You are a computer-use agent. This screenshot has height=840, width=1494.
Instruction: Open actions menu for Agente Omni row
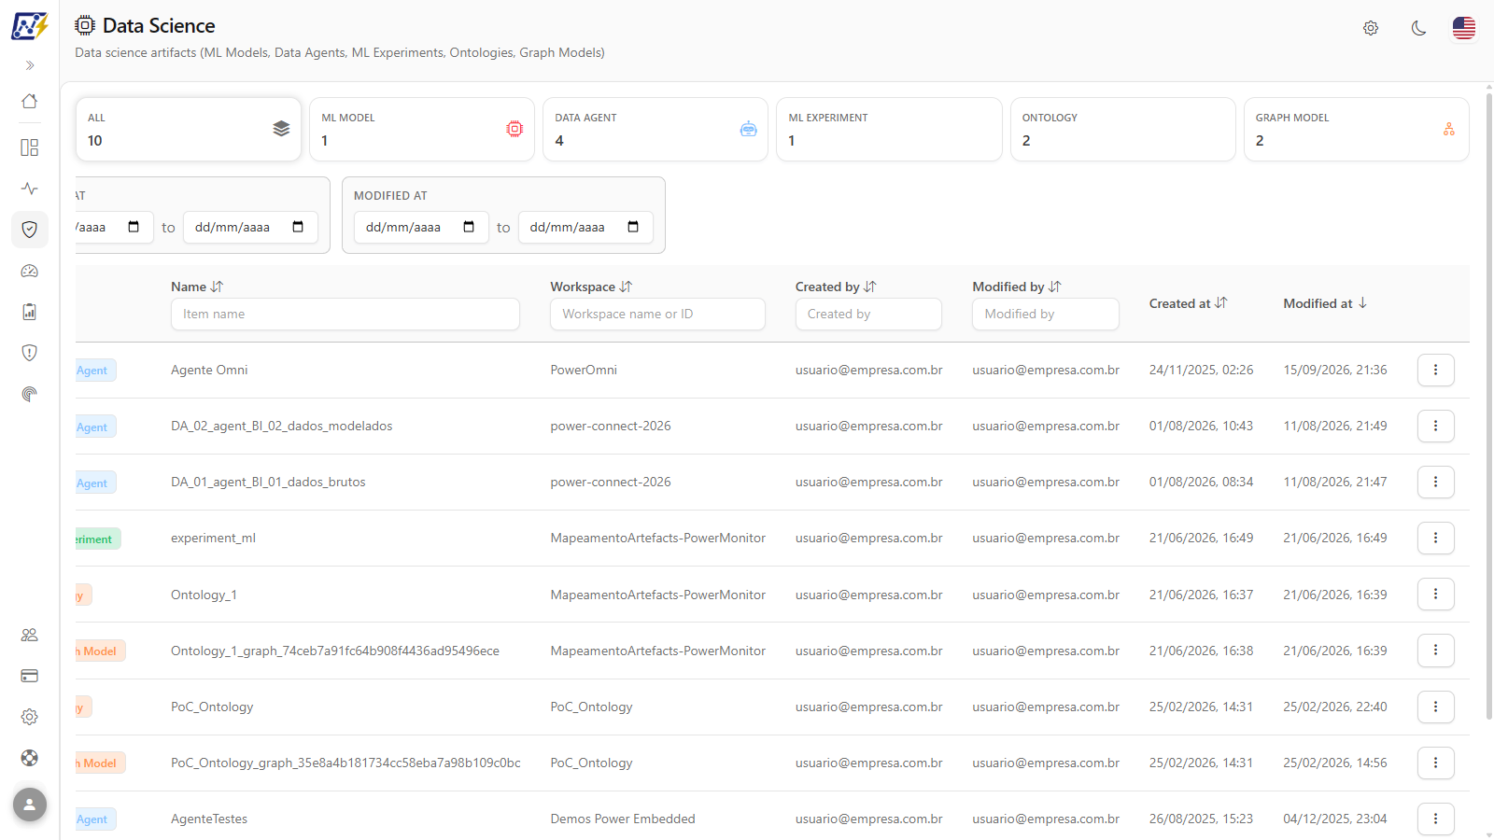pos(1436,370)
